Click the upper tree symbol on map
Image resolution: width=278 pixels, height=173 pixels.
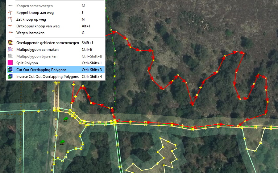pyautogui.click(x=66, y=119)
